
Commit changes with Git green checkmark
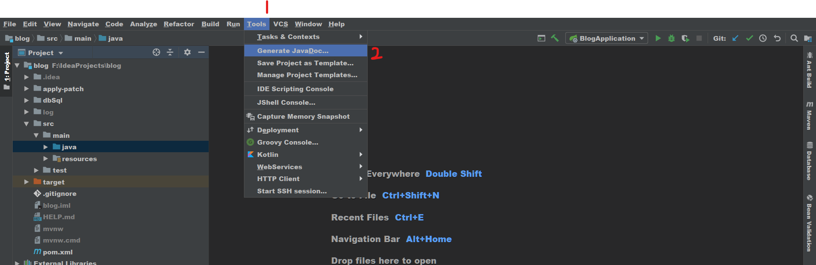coord(749,38)
